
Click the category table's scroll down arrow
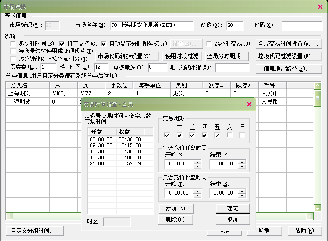tap(317, 208)
